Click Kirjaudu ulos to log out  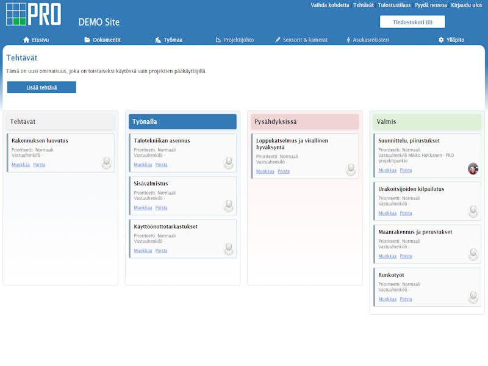click(x=466, y=5)
